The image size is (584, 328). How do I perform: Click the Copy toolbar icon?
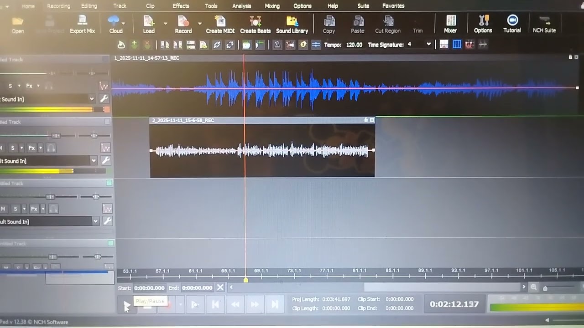329,24
